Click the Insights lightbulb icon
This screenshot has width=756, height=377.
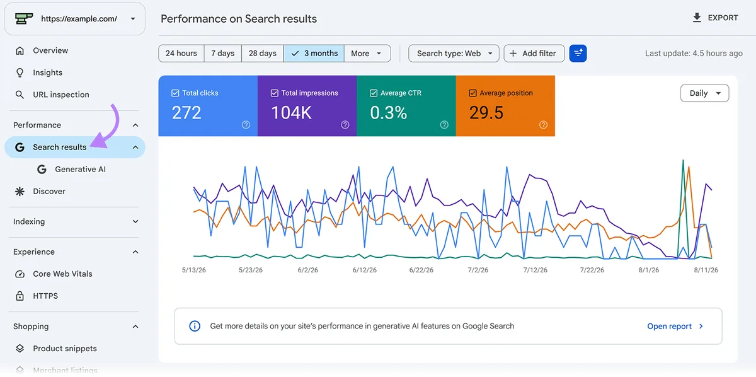pyautogui.click(x=20, y=72)
